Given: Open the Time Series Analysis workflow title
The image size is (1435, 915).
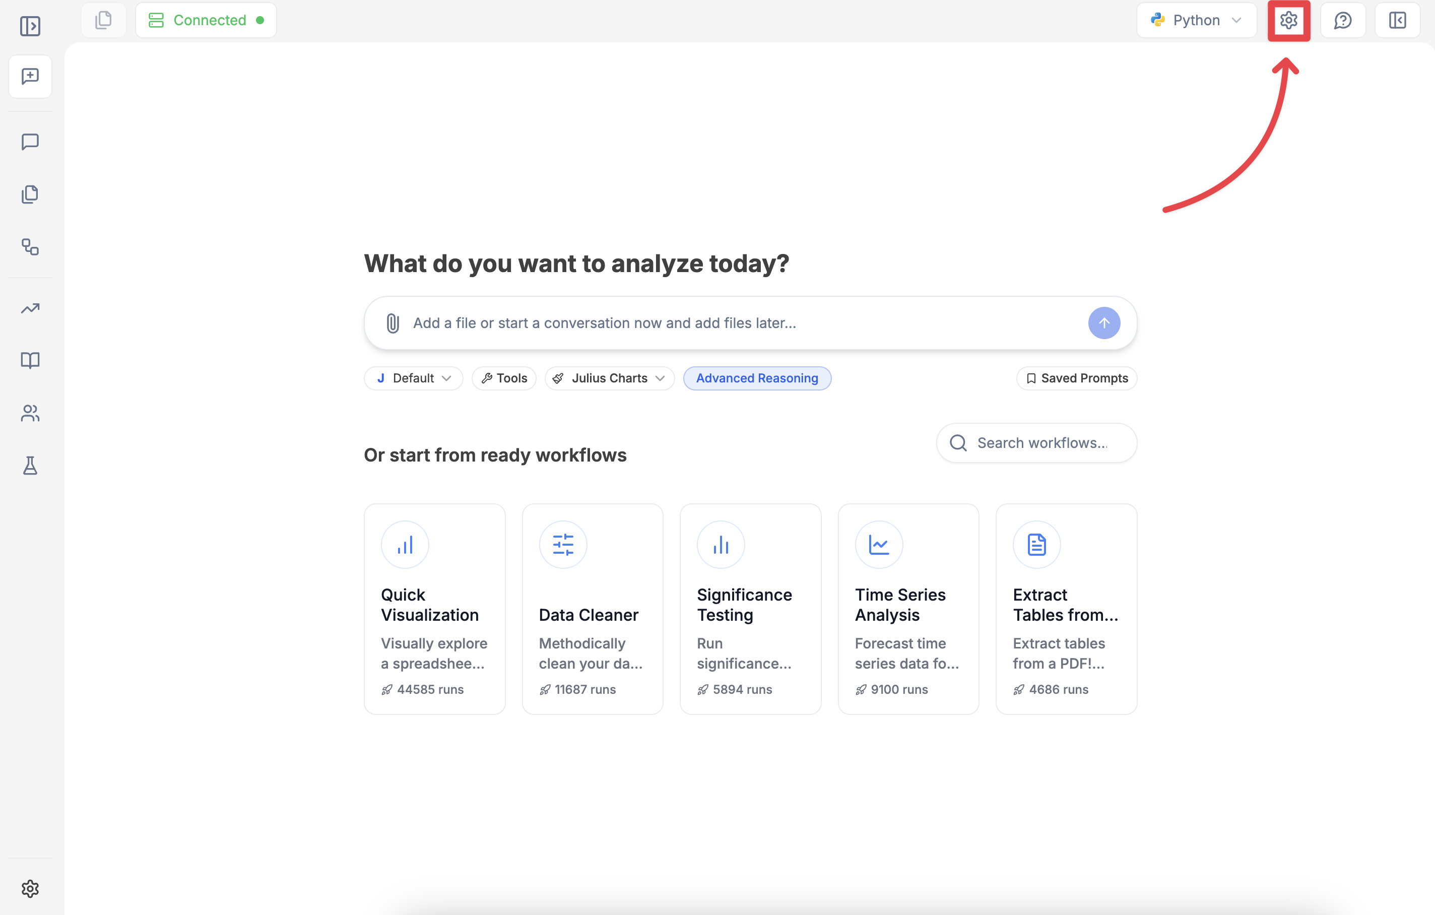Looking at the screenshot, I should 900,605.
